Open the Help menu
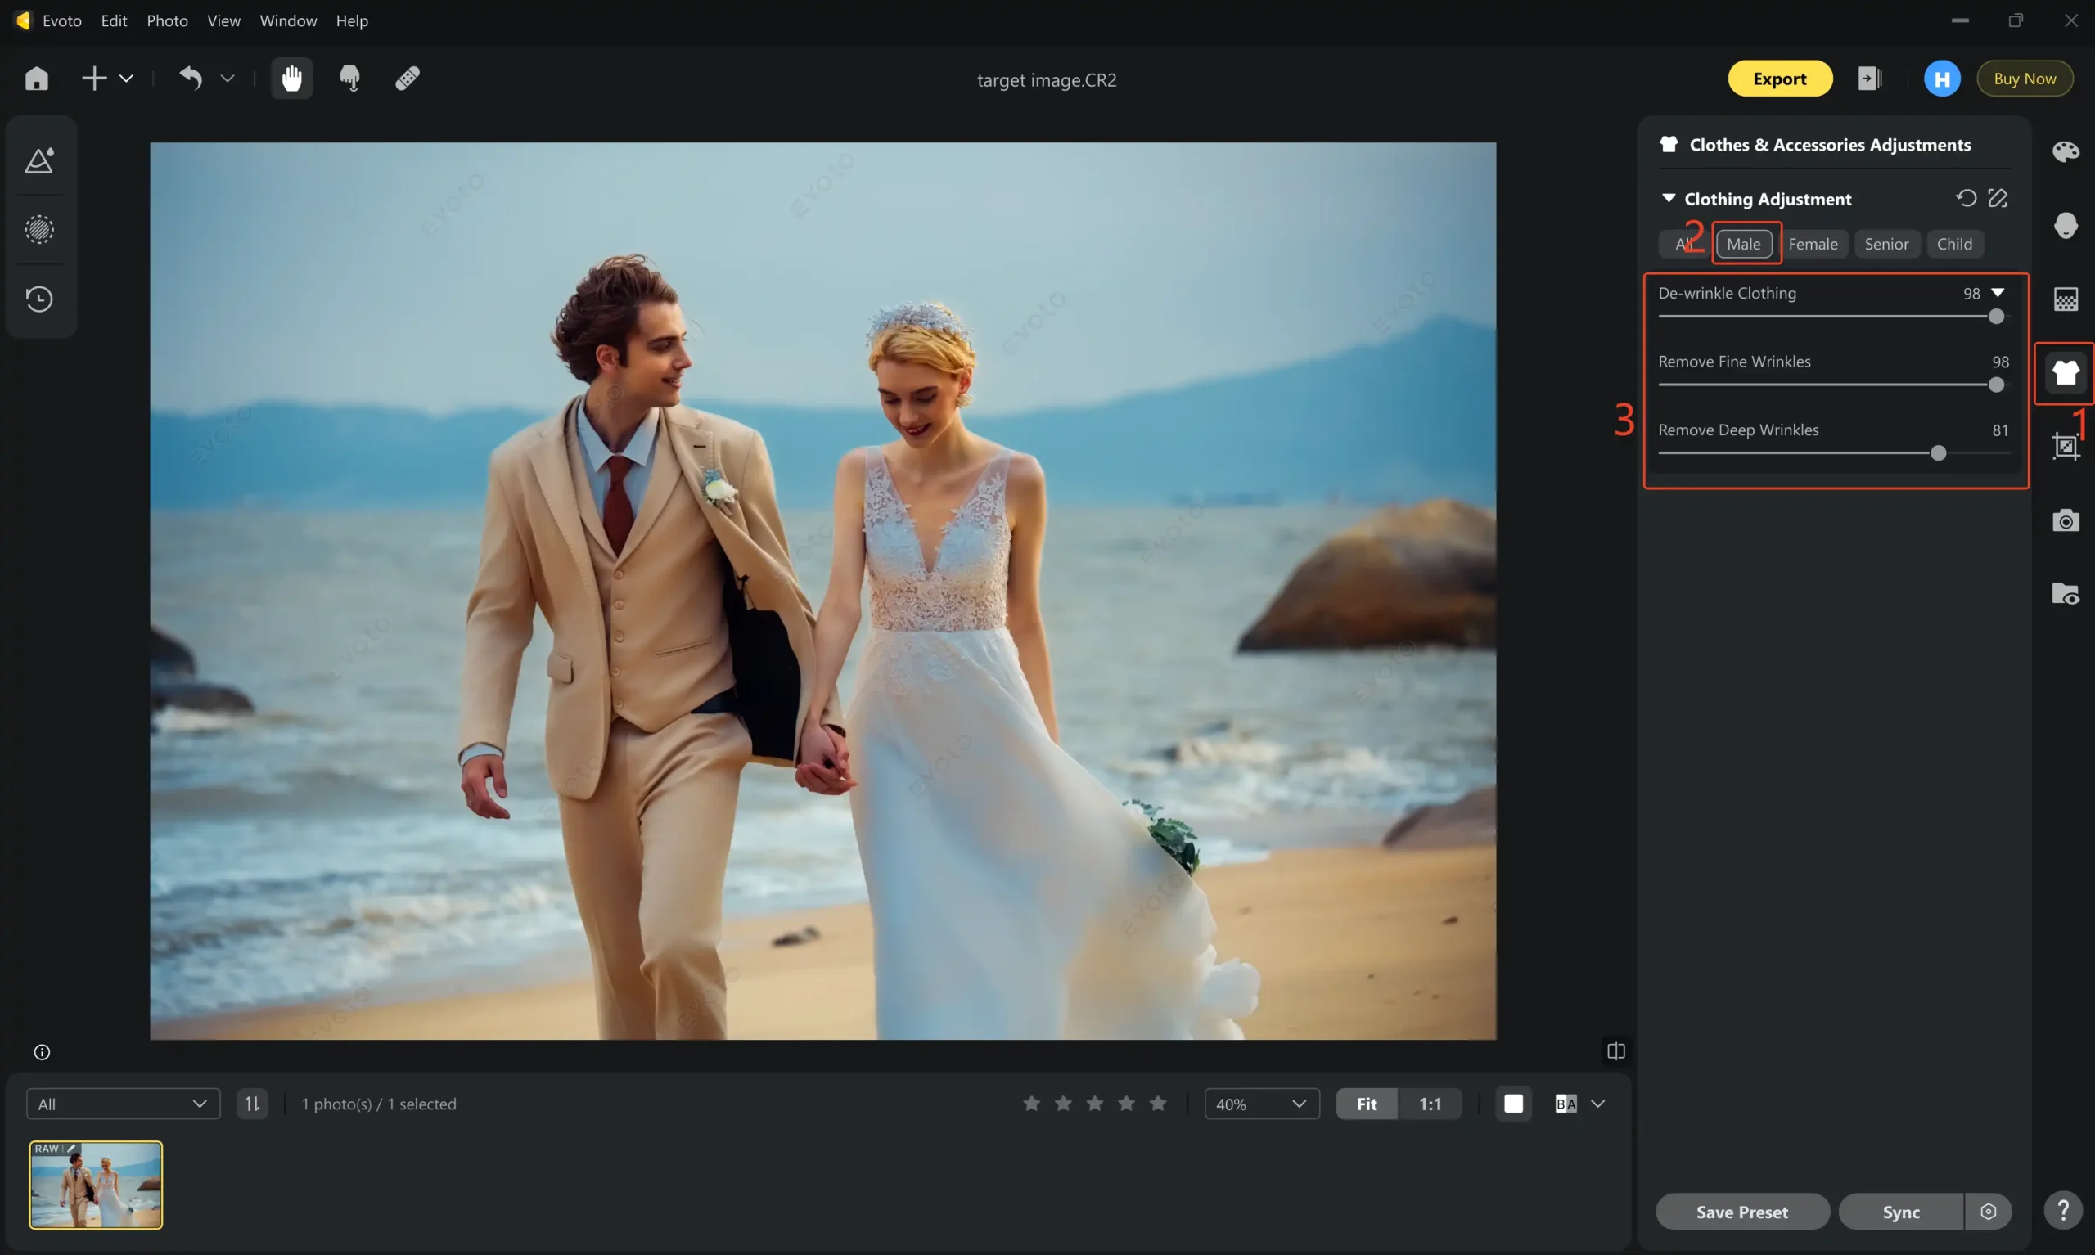The image size is (2095, 1255). point(352,20)
